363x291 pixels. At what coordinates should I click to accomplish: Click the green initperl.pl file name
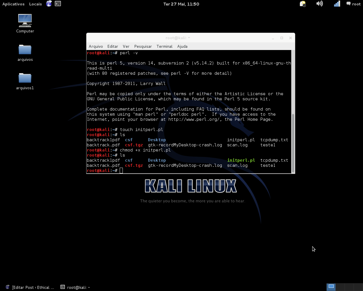tap(241, 160)
